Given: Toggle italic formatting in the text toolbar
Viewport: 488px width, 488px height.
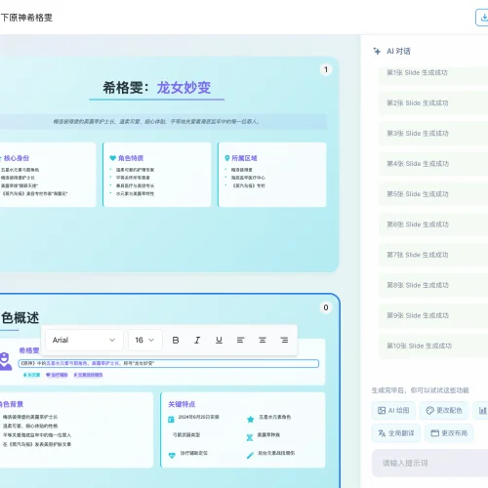Looking at the screenshot, I should coord(197,340).
